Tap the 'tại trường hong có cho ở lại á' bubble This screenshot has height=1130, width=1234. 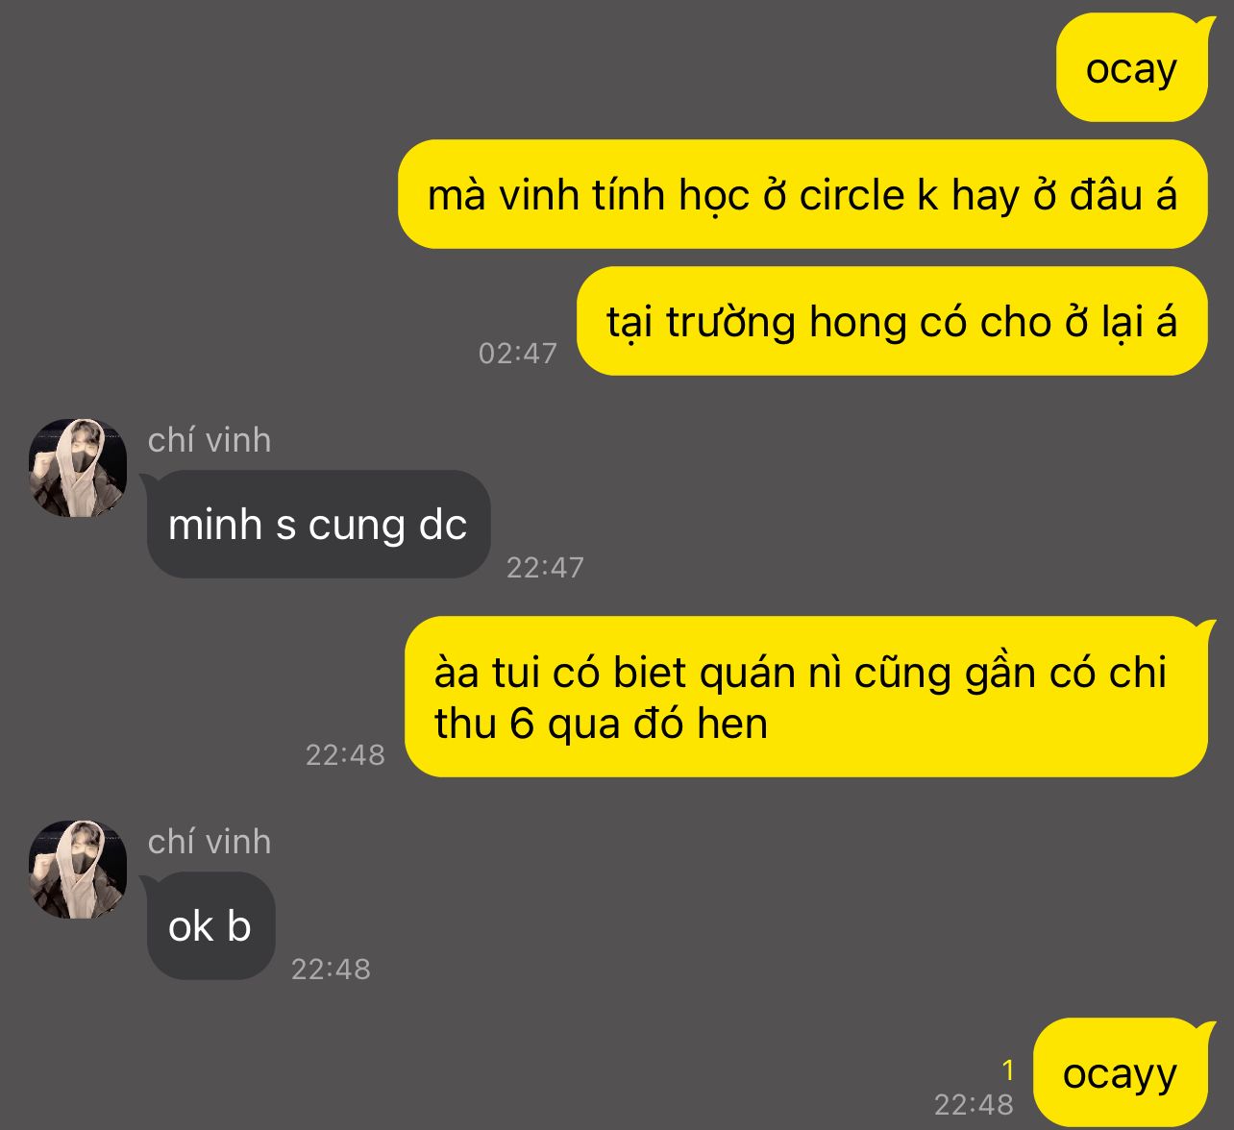click(892, 321)
